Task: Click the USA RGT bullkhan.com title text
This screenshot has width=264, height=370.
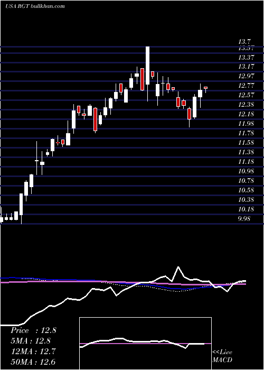Action: pos(35,6)
